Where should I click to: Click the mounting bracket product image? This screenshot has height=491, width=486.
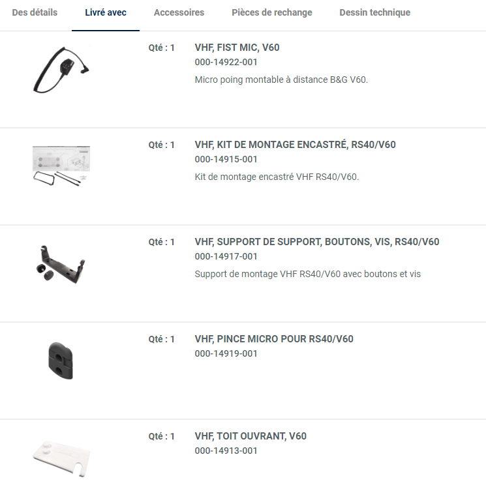(x=61, y=263)
